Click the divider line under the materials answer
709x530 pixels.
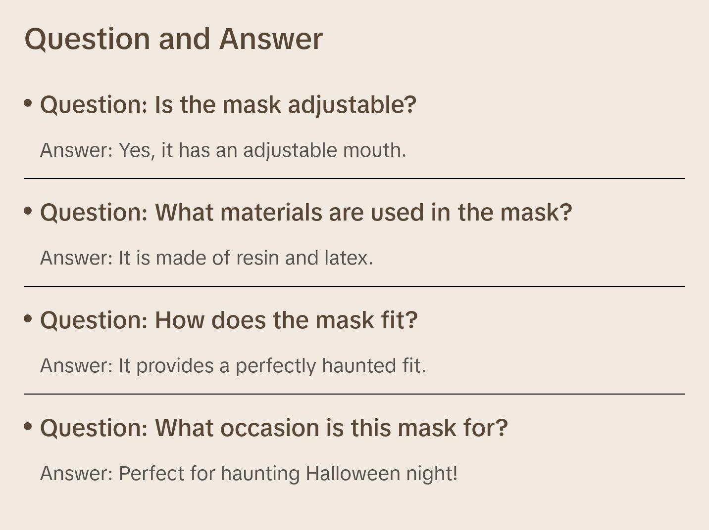354,286
